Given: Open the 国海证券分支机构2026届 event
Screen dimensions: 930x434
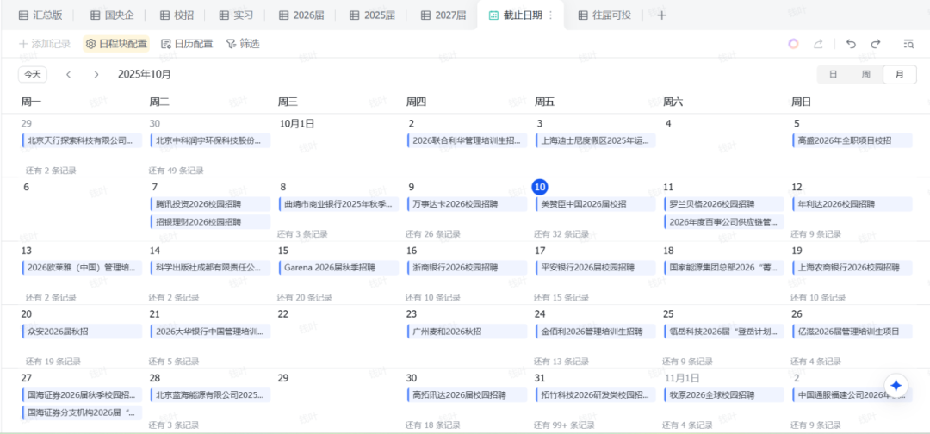Looking at the screenshot, I should coord(82,413).
